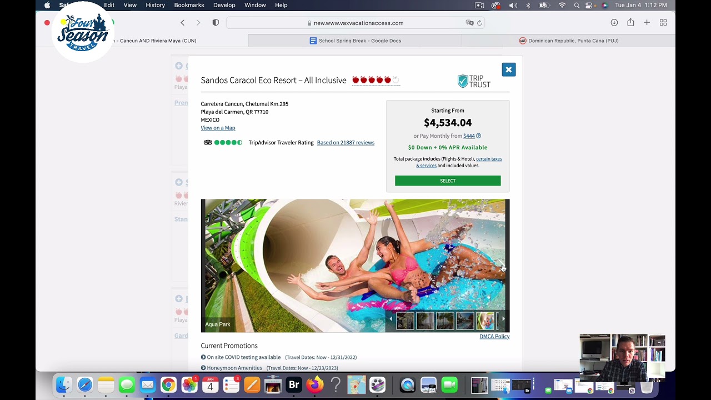The height and width of the screenshot is (400, 711).
Task: Open Reminders app in the Dock
Action: 231,384
